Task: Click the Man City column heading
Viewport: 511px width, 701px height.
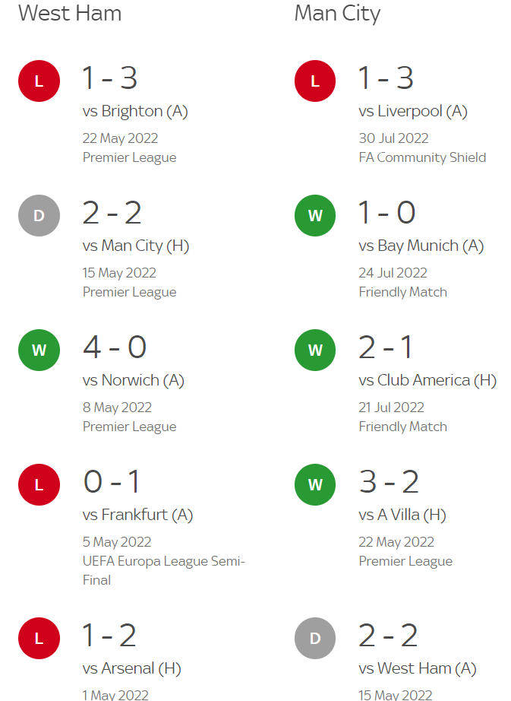Action: tap(337, 13)
